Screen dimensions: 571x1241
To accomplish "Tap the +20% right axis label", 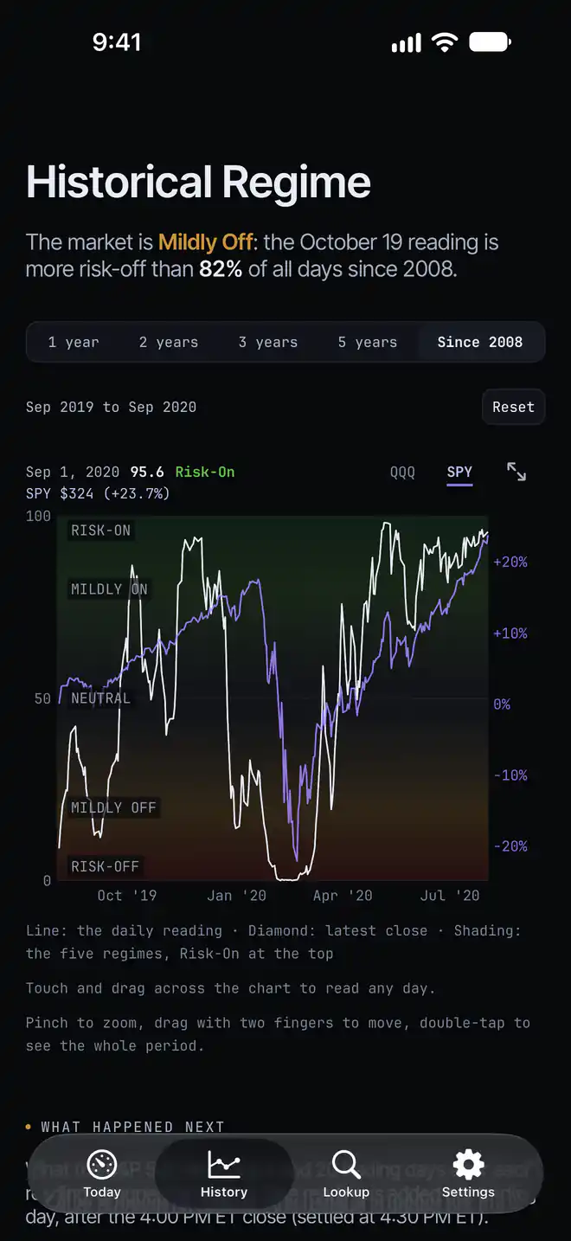I will [x=510, y=562].
